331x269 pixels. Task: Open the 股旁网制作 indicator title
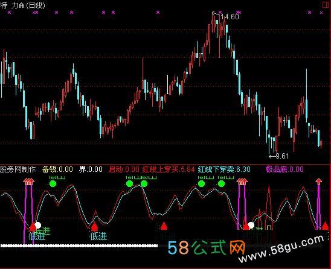point(18,169)
